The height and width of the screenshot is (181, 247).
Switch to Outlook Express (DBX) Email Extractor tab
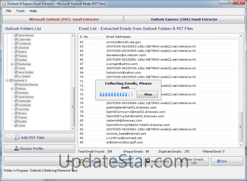(x=184, y=19)
